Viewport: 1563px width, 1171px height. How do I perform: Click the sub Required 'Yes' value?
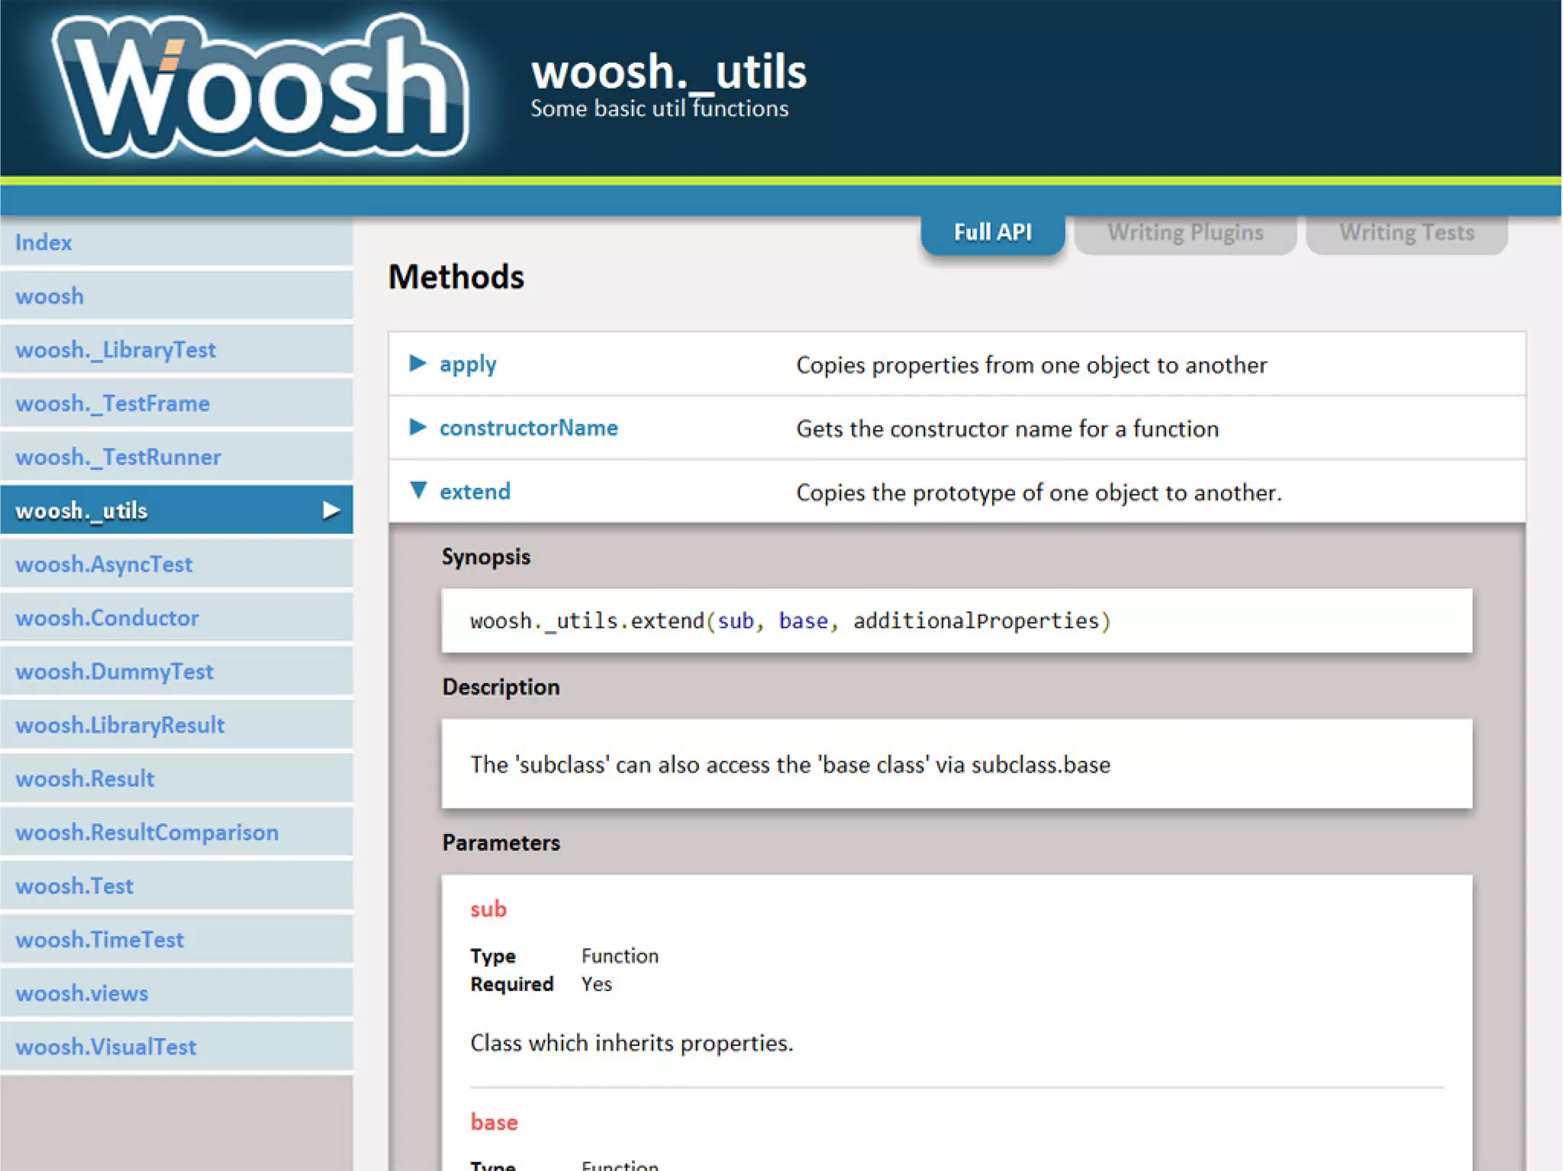point(596,984)
